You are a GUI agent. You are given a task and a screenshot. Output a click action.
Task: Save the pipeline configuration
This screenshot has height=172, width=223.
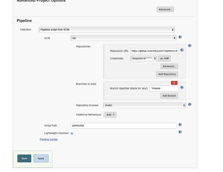pyautogui.click(x=24, y=158)
